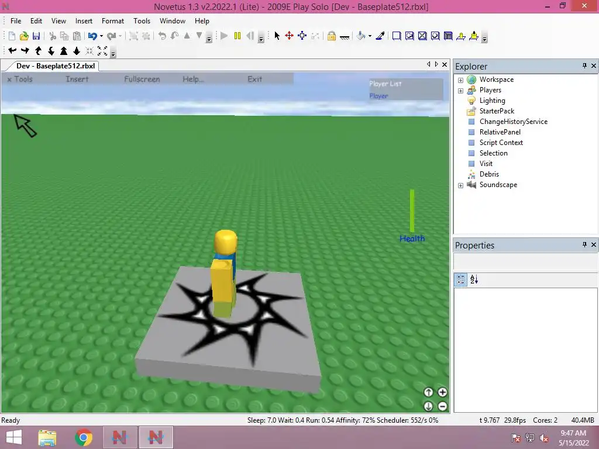The image size is (599, 449).
Task: Select the Weld surface tool
Action: pos(422,36)
